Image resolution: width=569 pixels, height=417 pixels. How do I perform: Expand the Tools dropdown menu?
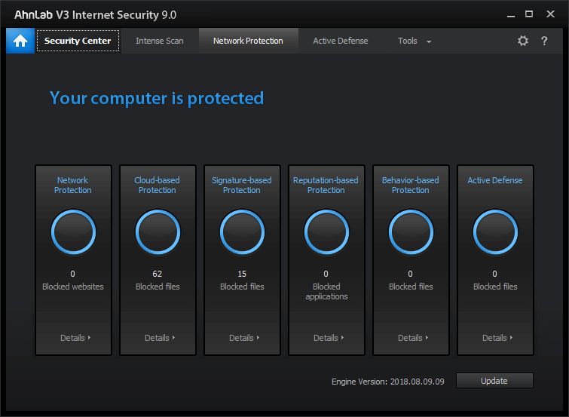click(415, 41)
